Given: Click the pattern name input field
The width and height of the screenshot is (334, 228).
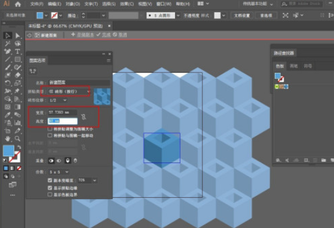Looking at the screenshot, I should (79, 82).
